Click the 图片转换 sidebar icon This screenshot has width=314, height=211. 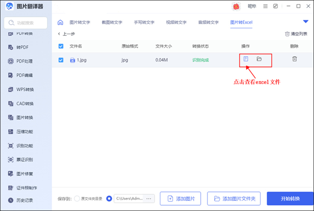click(x=11, y=117)
